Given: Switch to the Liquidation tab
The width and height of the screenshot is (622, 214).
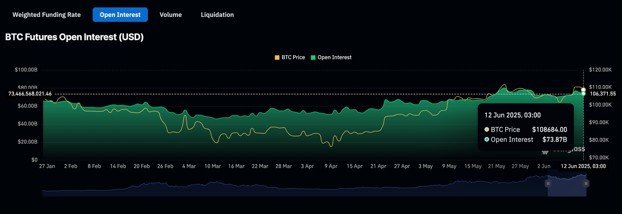Looking at the screenshot, I should (217, 15).
